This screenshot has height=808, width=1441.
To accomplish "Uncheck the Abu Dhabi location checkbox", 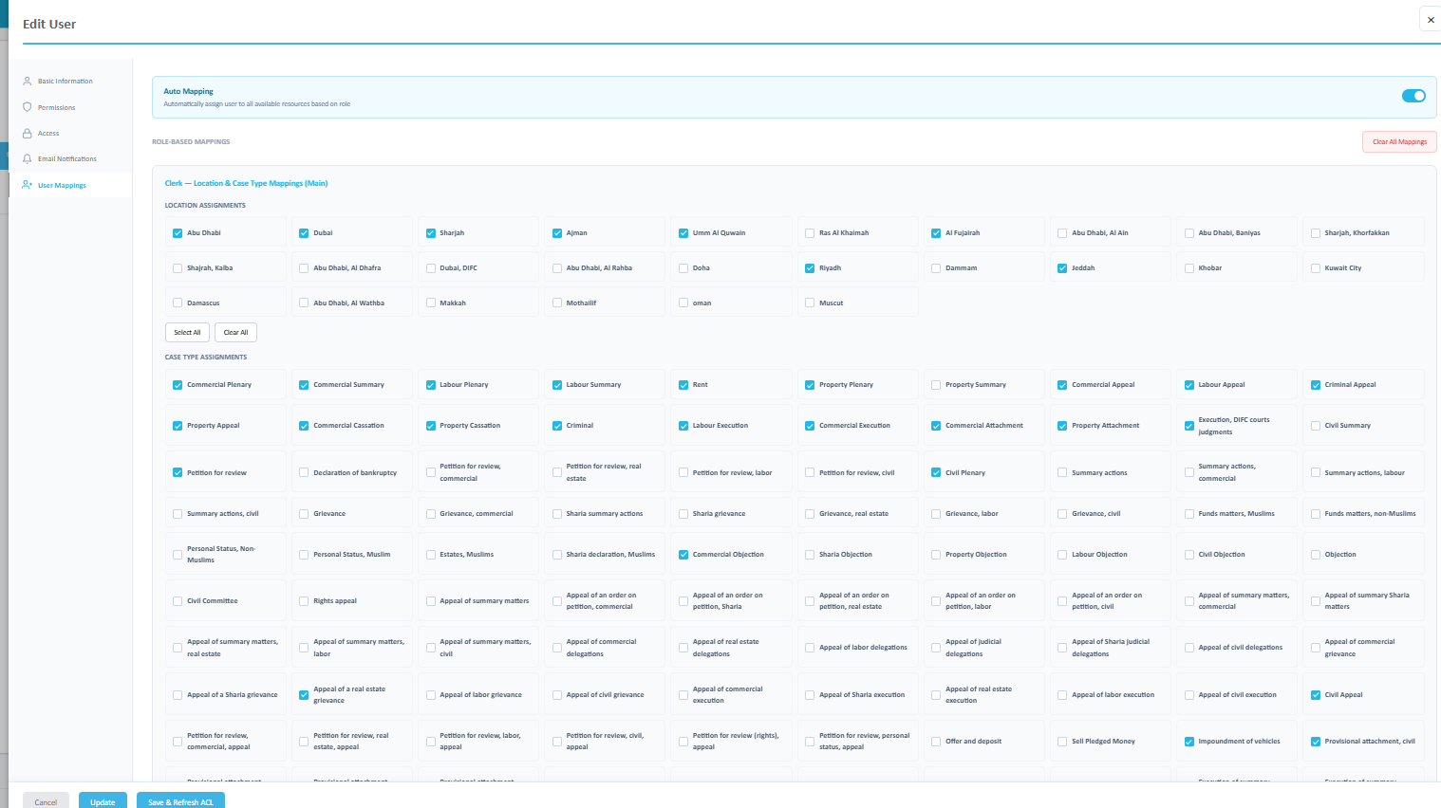I will pos(178,233).
